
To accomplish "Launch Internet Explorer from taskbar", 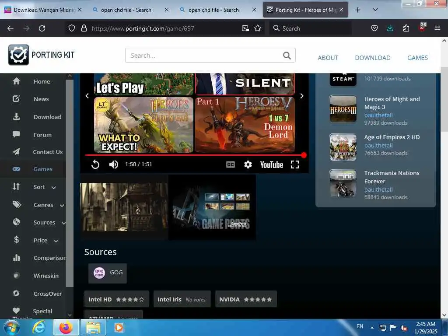I will 38,328.
